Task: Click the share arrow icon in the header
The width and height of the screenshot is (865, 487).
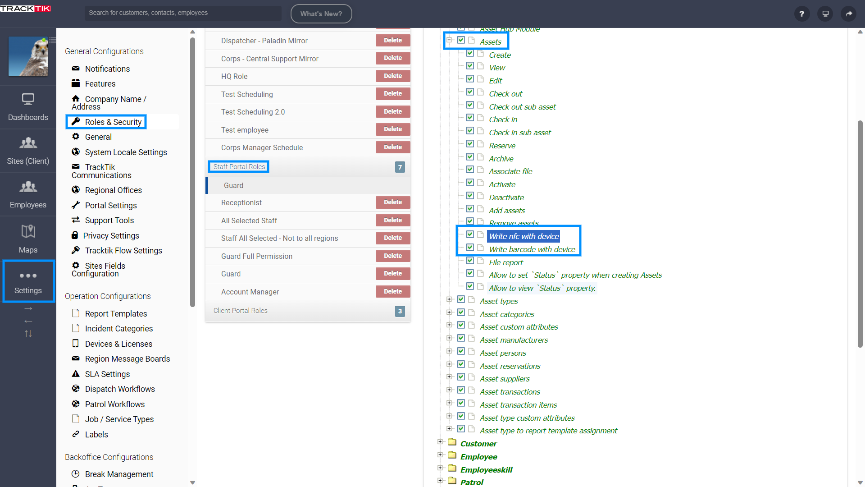Action: tap(849, 14)
